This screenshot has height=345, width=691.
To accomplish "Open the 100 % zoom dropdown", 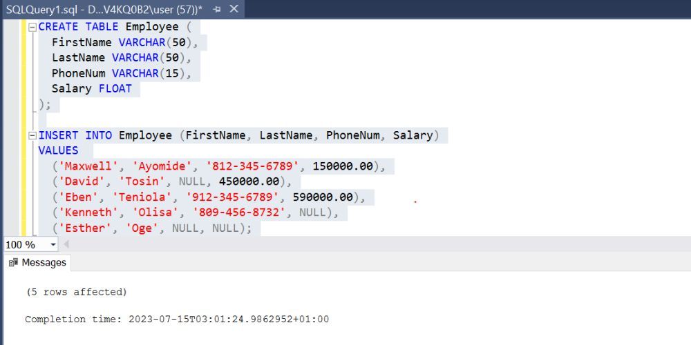I will click(x=53, y=244).
